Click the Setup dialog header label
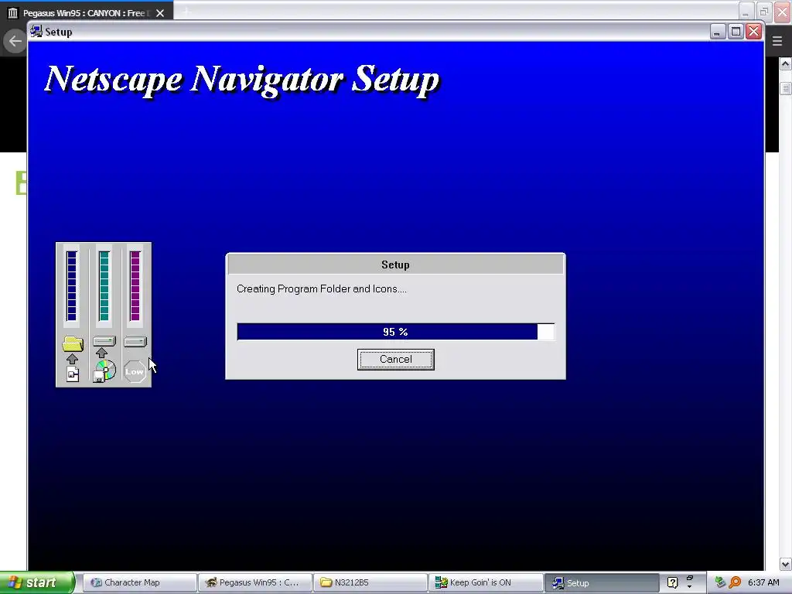The image size is (792, 594). pos(395,265)
